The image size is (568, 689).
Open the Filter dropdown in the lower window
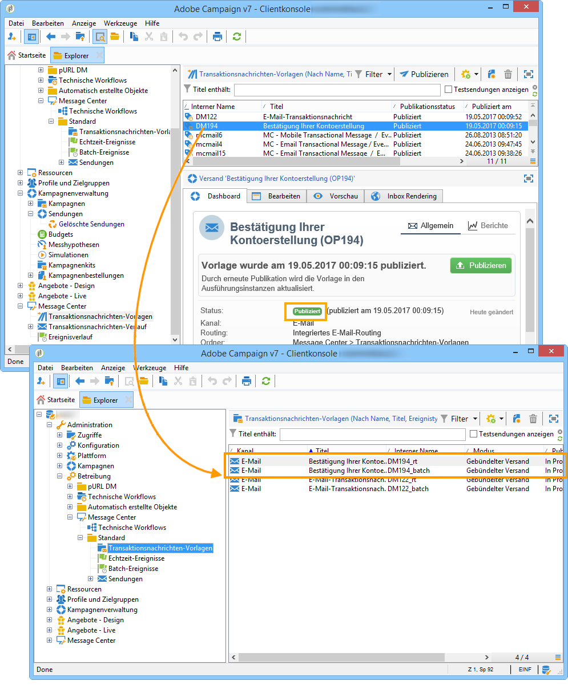pyautogui.click(x=460, y=419)
